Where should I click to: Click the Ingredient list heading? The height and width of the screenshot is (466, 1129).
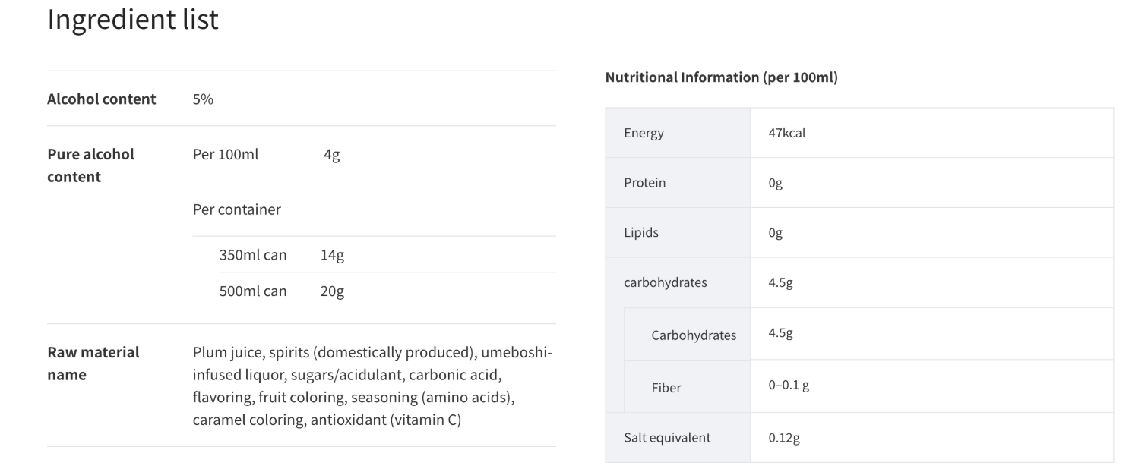(x=133, y=20)
